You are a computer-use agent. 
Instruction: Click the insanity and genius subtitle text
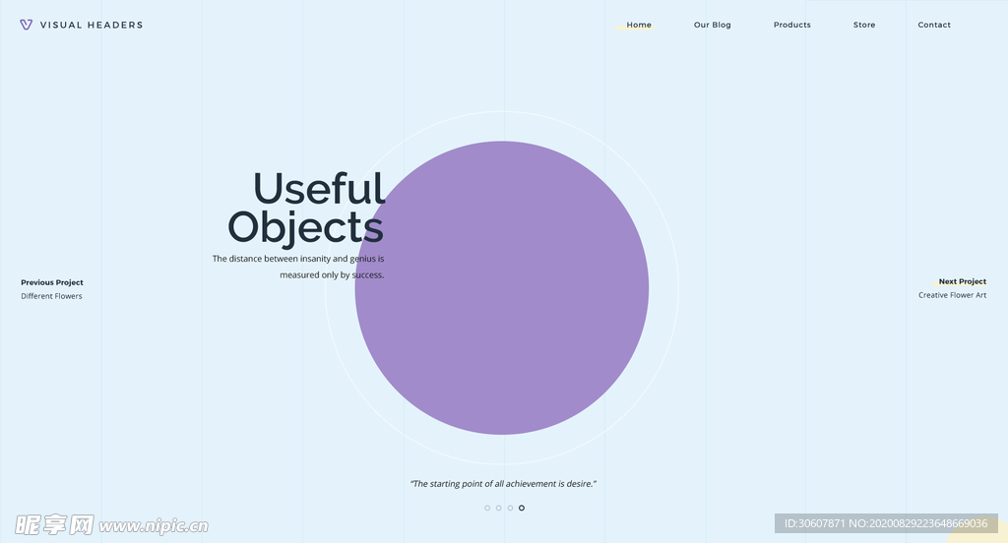pos(298,267)
